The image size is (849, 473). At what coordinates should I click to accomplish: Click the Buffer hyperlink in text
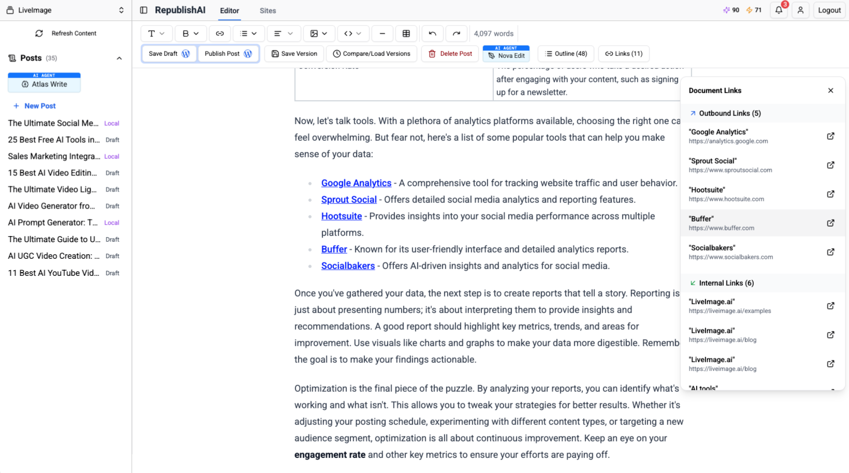334,249
